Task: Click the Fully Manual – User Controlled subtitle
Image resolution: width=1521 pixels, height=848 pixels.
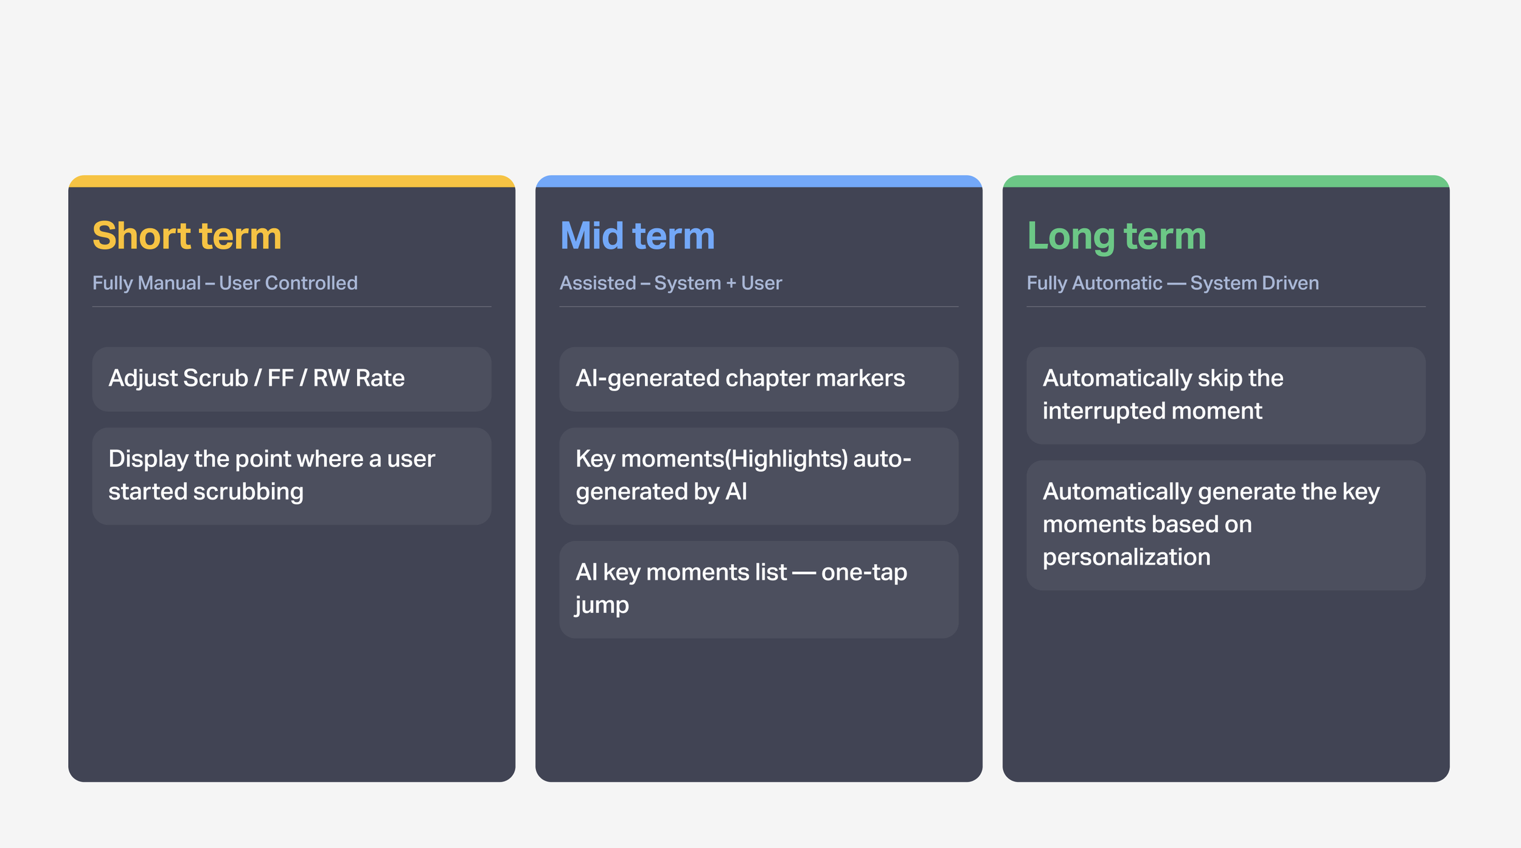Action: [225, 283]
